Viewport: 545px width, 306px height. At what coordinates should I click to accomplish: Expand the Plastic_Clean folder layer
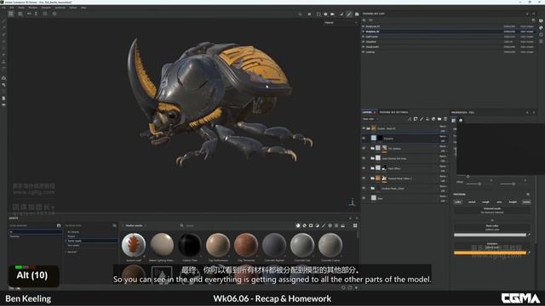[x=373, y=188]
